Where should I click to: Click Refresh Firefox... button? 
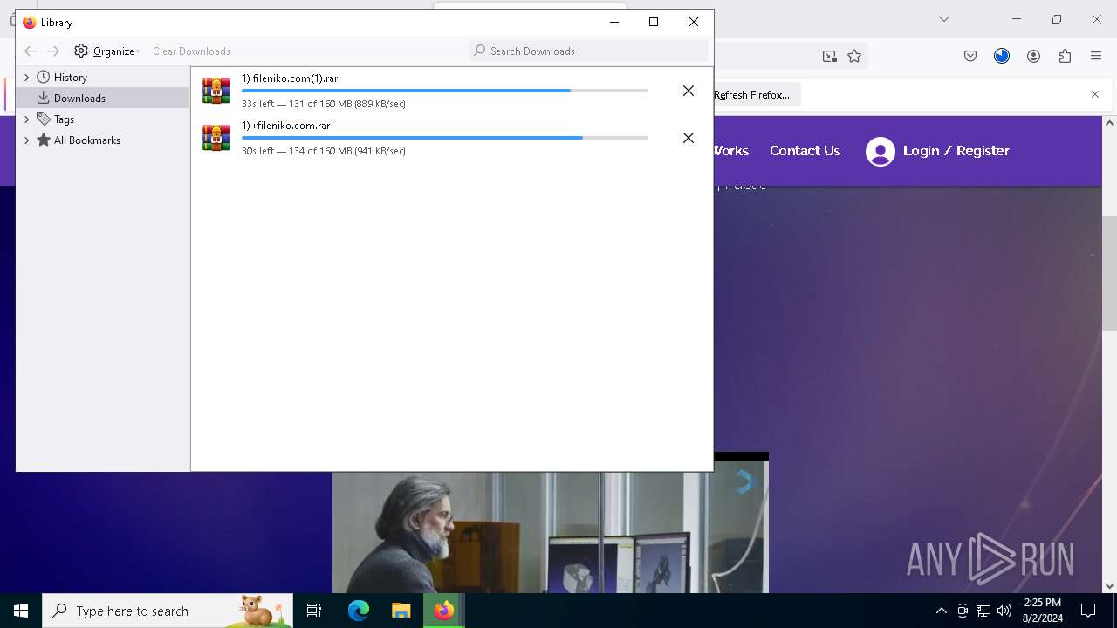coord(751,95)
